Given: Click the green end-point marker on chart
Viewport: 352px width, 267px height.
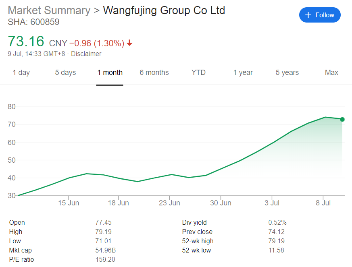Looking at the screenshot, I should pyautogui.click(x=342, y=119).
